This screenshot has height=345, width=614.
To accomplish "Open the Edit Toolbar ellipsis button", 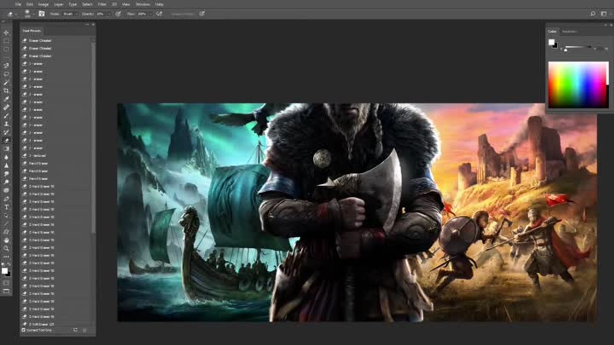I will (6, 256).
